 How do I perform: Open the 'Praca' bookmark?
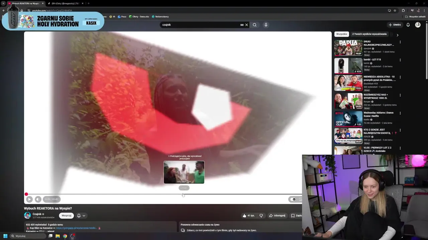click(x=122, y=17)
